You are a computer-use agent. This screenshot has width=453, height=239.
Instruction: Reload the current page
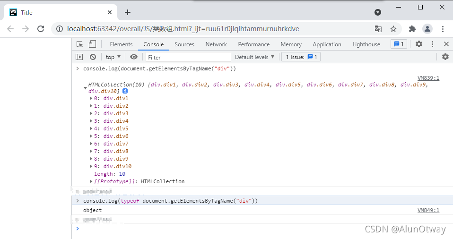(x=41, y=28)
